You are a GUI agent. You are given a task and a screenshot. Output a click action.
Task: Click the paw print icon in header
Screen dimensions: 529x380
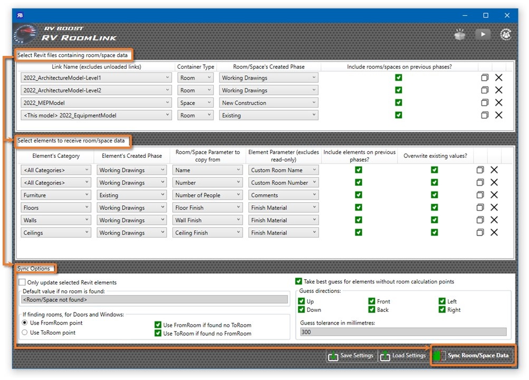[506, 34]
